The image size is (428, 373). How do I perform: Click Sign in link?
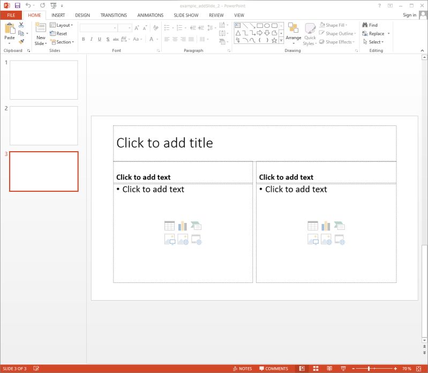[x=409, y=15]
